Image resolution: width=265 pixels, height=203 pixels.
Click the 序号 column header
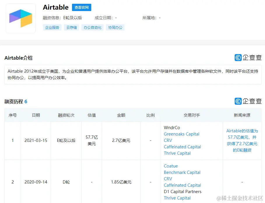(x=13, y=115)
